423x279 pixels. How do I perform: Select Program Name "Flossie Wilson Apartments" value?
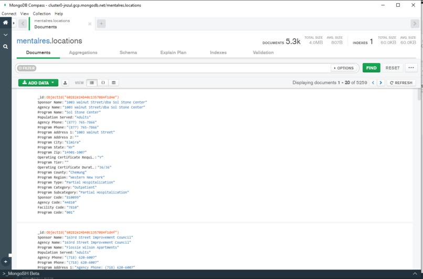click(x=92, y=247)
